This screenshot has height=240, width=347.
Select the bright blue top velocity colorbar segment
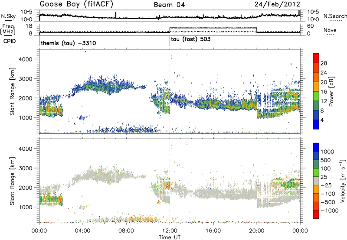(316, 147)
